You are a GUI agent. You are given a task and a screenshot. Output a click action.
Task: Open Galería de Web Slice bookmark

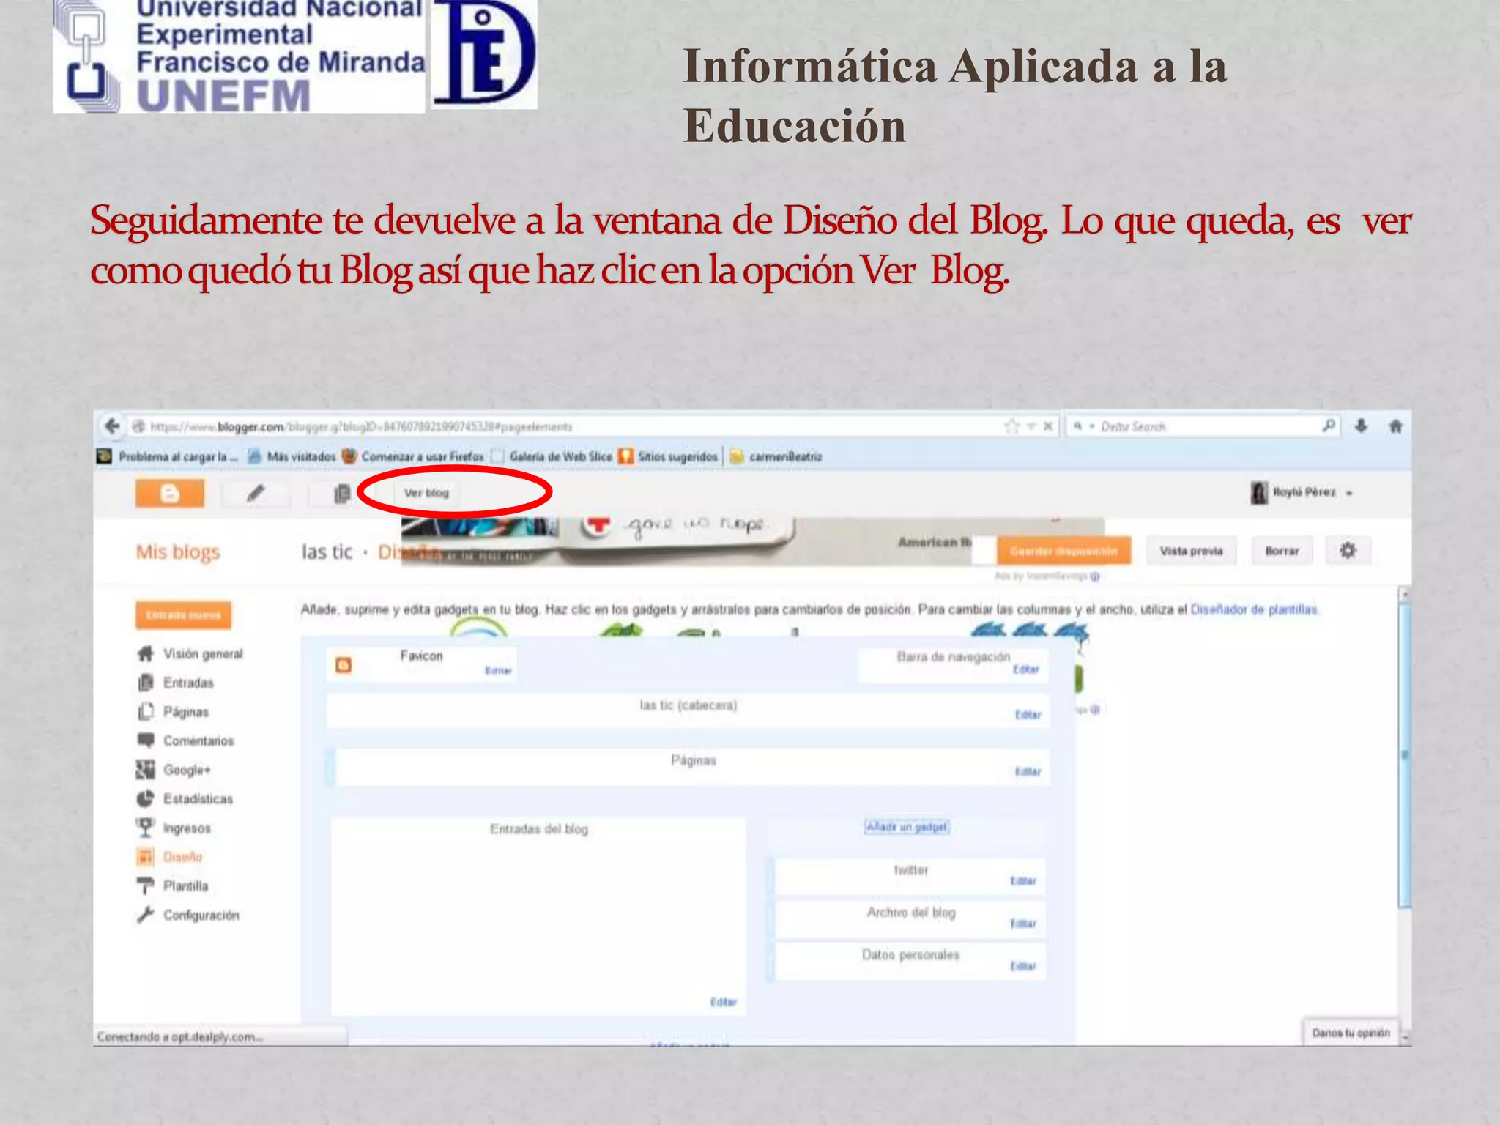[552, 456]
